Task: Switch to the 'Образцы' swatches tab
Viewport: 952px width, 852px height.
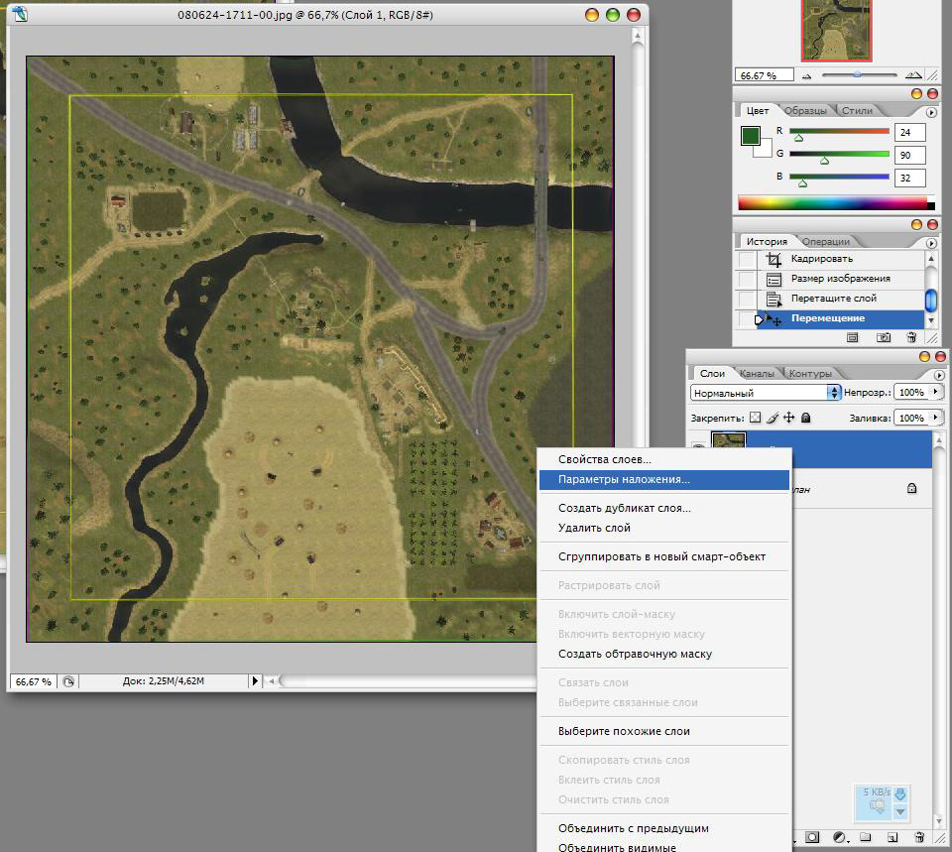Action: click(805, 111)
